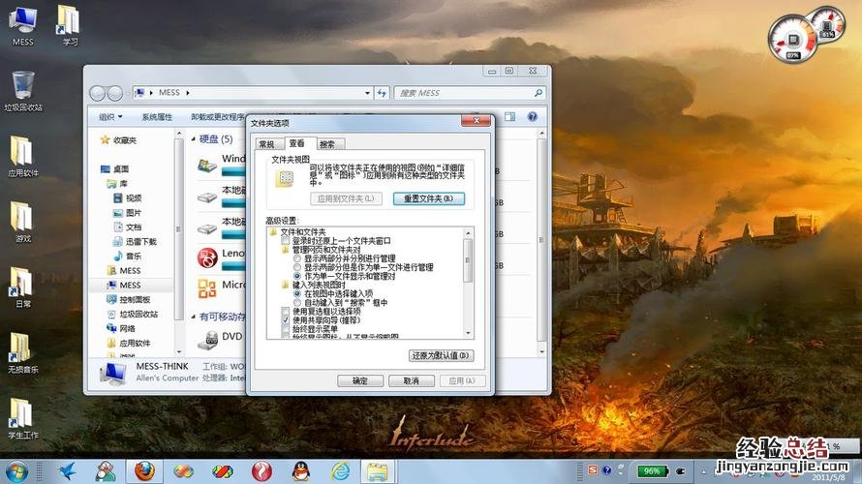The height and width of the screenshot is (484, 862).
Task: Click the 取消 button
Action: coord(412,380)
